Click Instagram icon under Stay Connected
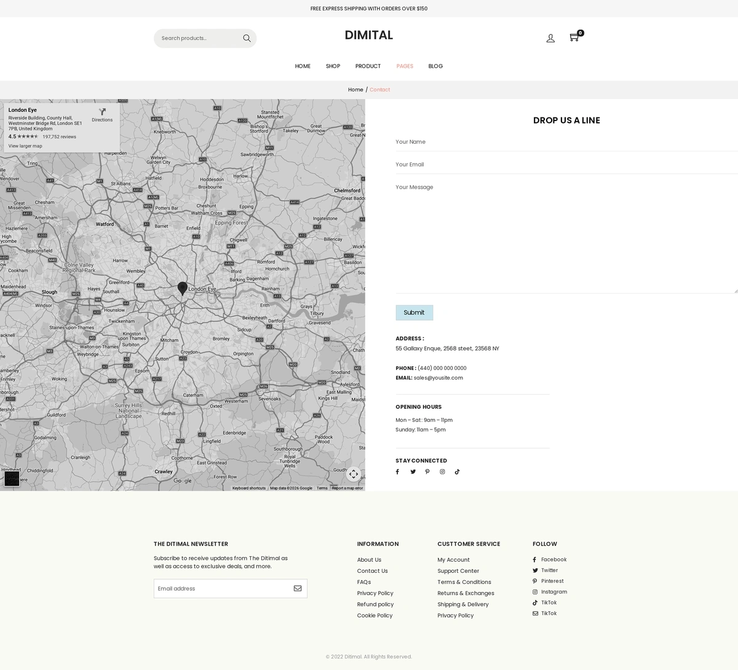Viewport: 738px width, 670px height. point(442,472)
